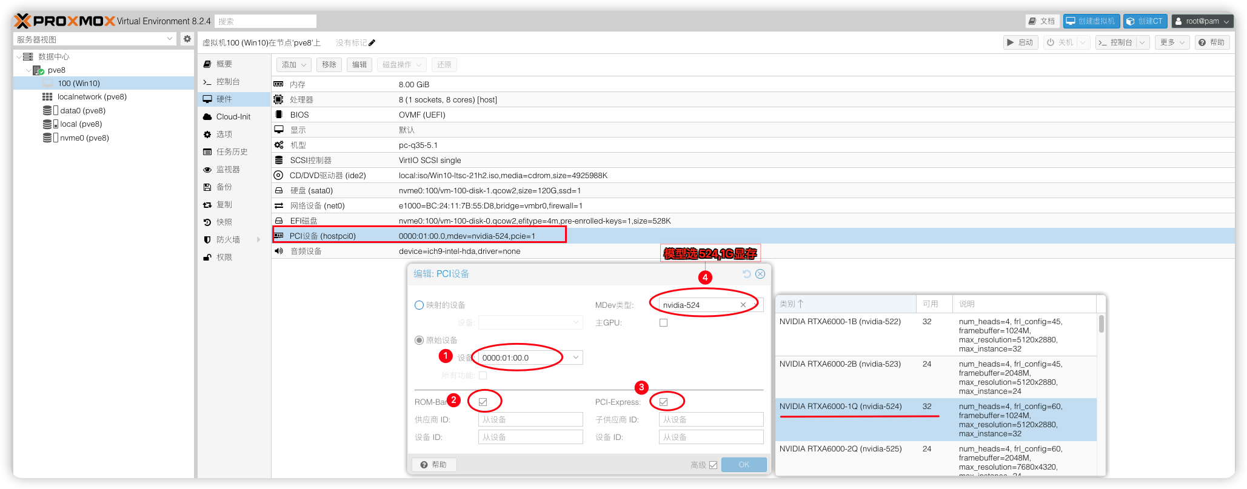
Task: Open the root@pam user menu
Action: click(1203, 21)
